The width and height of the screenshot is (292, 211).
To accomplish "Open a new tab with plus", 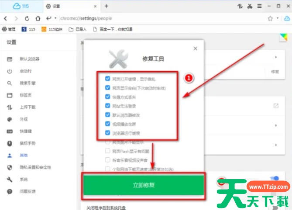I will 106,6.
